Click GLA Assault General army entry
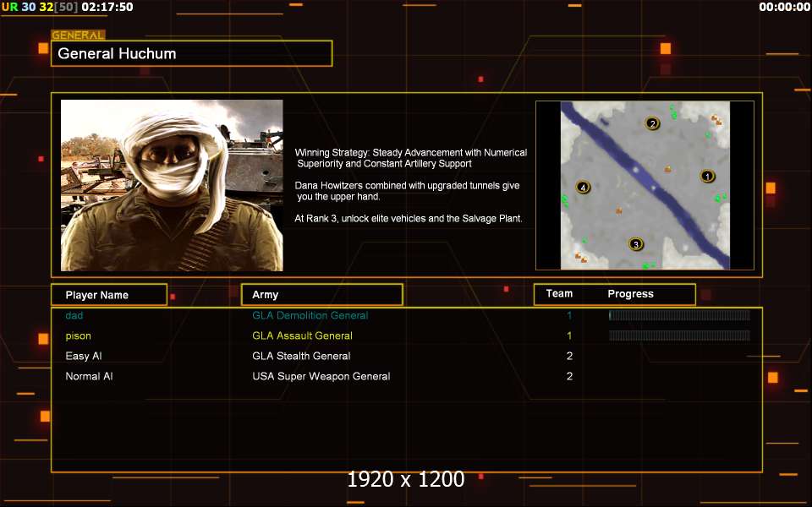This screenshot has height=507, width=812. 303,335
